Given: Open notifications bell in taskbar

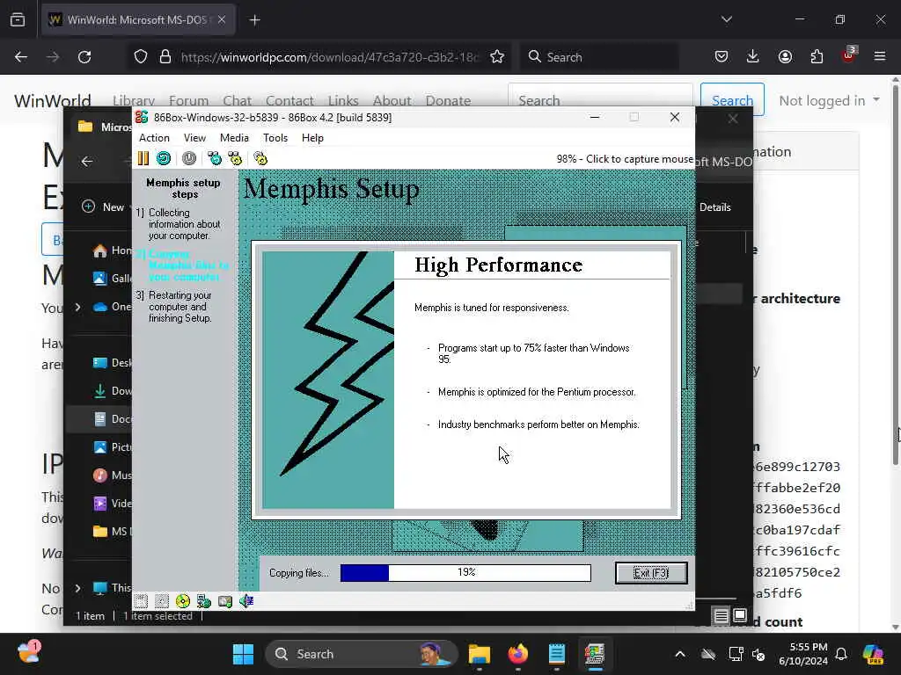Looking at the screenshot, I should [841, 654].
